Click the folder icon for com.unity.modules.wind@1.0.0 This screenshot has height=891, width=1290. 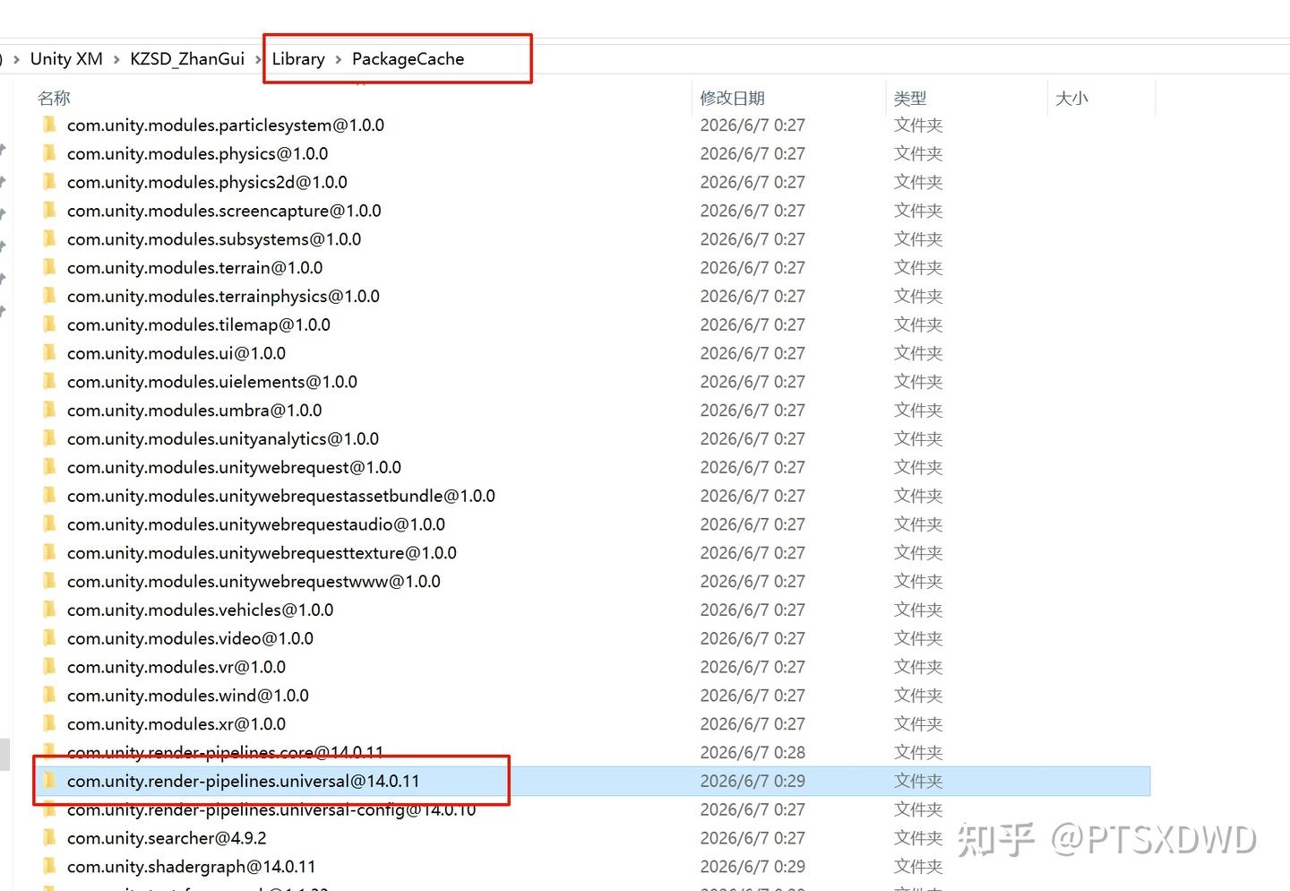[49, 696]
